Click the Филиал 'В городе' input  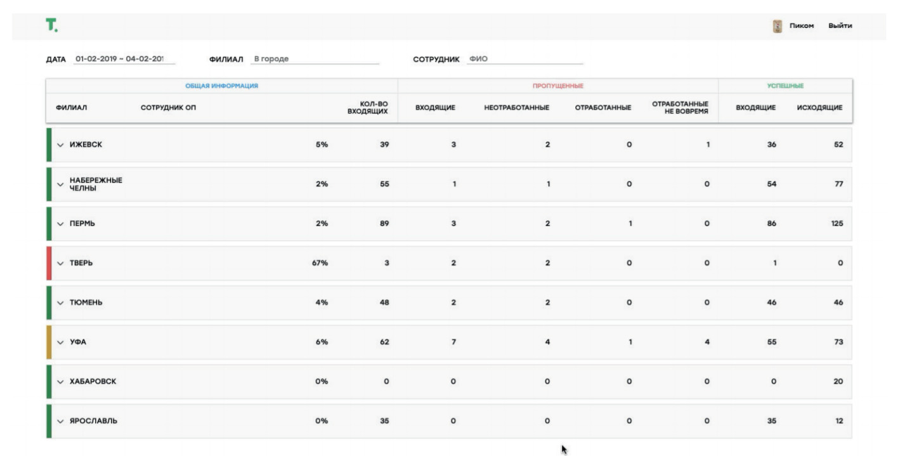(315, 59)
